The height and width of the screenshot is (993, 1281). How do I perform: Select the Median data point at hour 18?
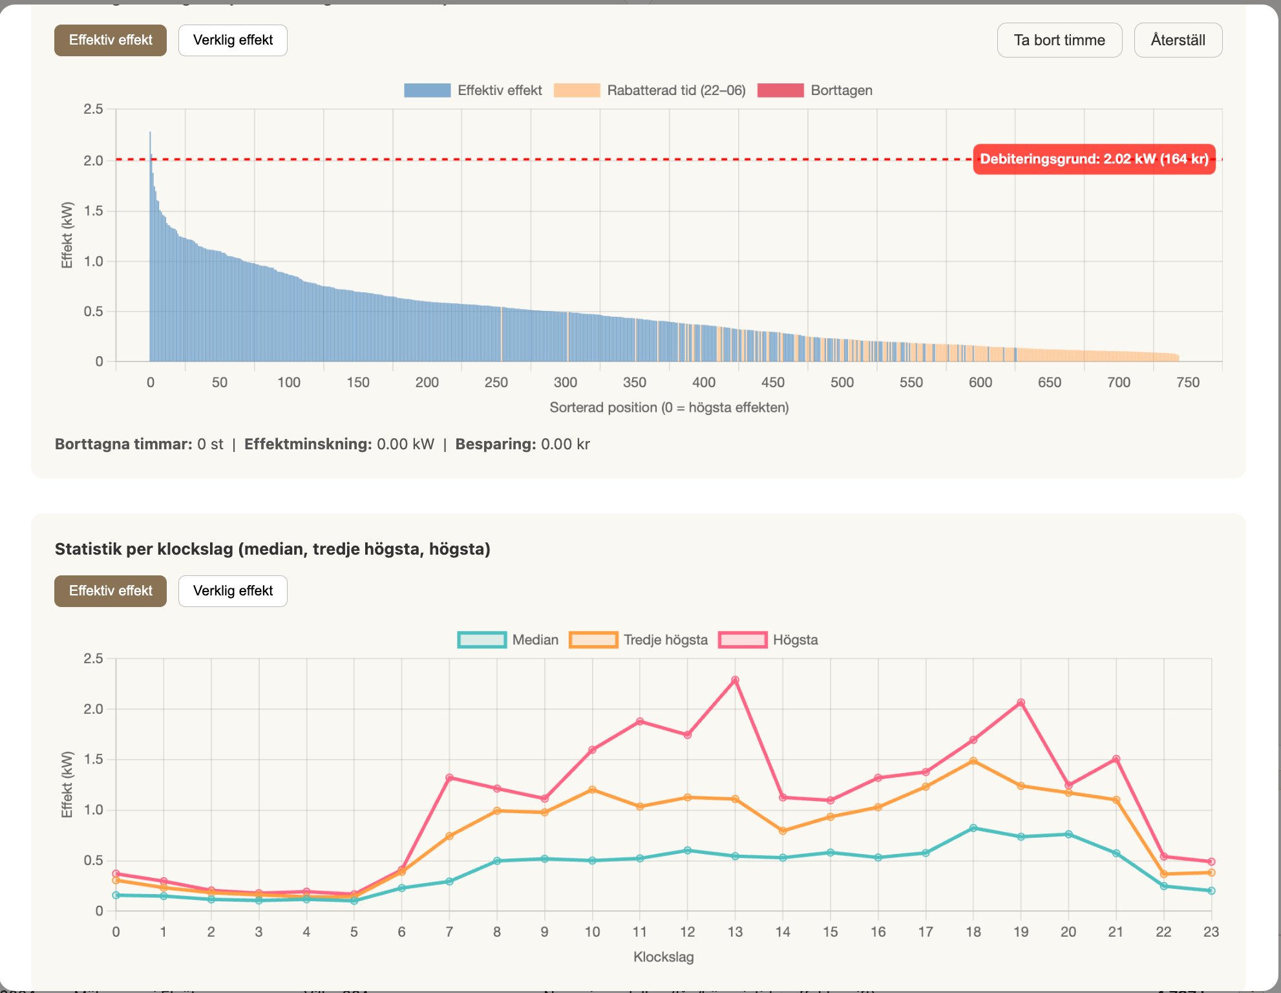(x=973, y=828)
